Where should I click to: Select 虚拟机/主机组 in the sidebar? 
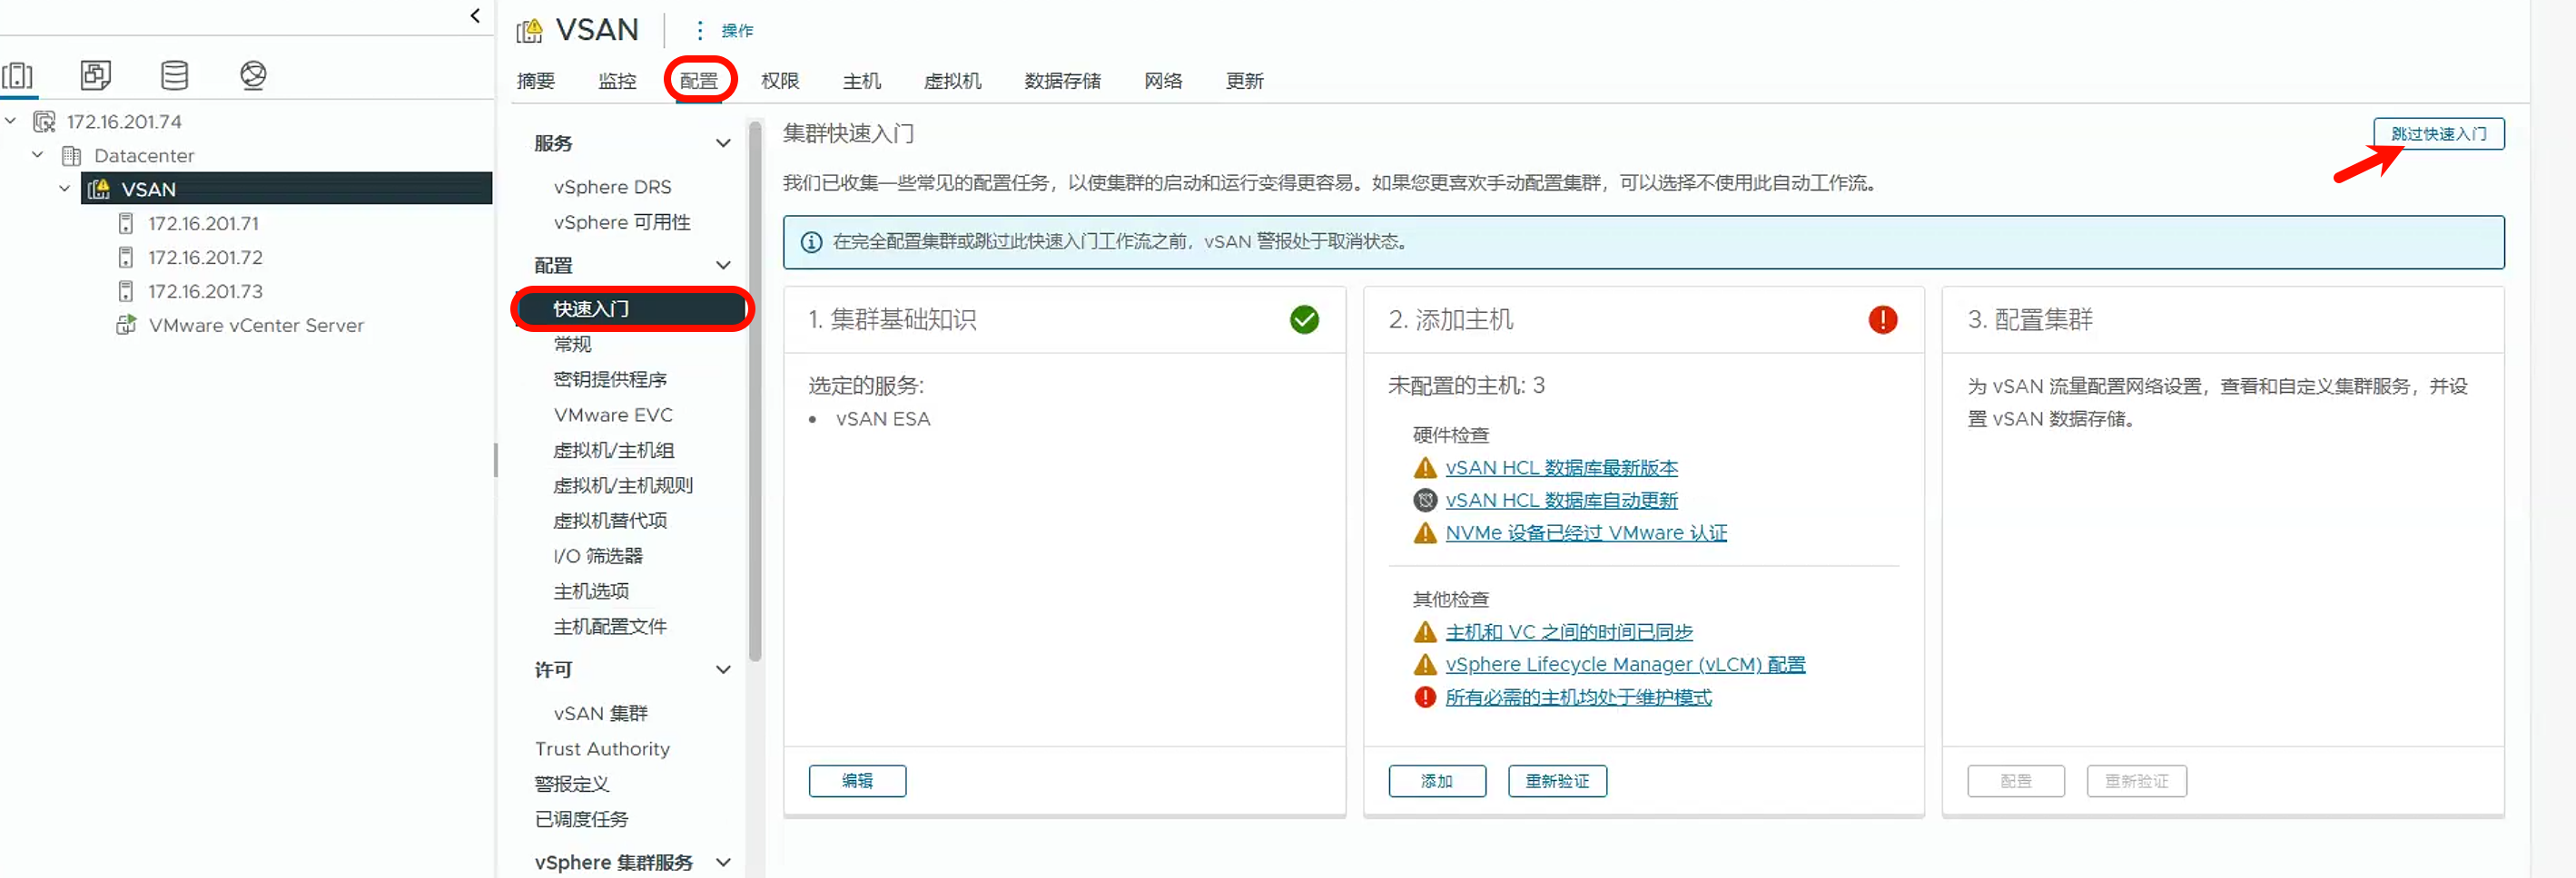(x=614, y=451)
